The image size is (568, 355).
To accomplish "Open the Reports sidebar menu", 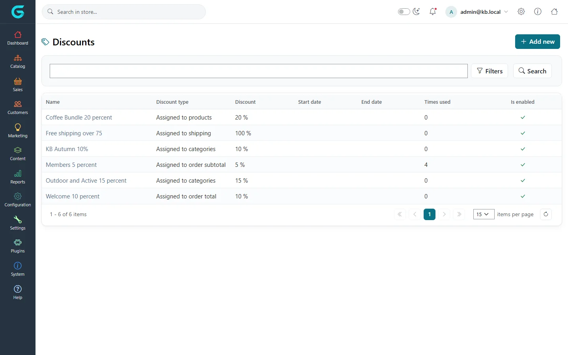I will pos(18,177).
